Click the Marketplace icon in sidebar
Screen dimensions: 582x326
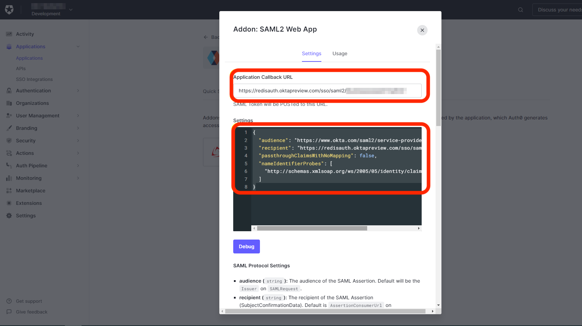coord(9,191)
